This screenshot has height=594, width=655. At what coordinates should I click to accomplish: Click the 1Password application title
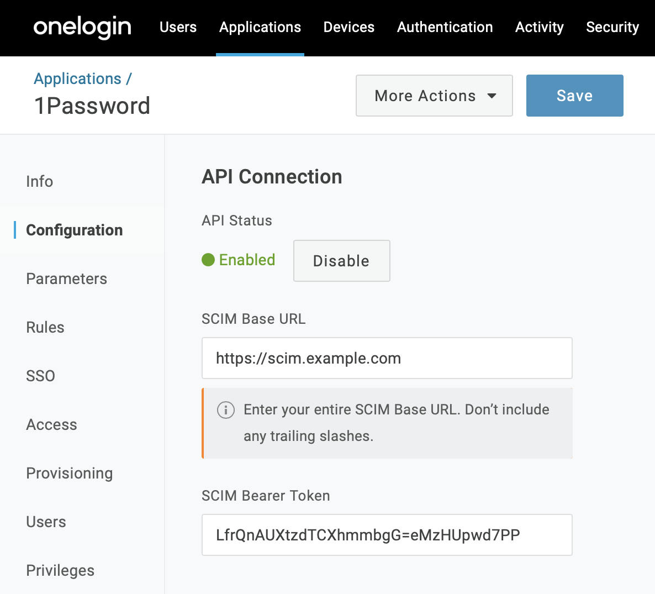coord(92,106)
